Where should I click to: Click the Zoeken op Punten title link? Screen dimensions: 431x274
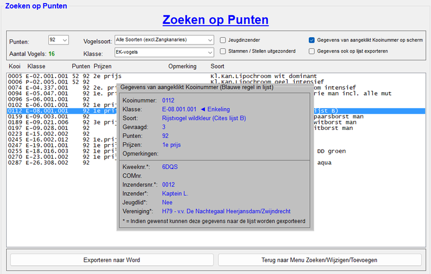click(x=215, y=19)
